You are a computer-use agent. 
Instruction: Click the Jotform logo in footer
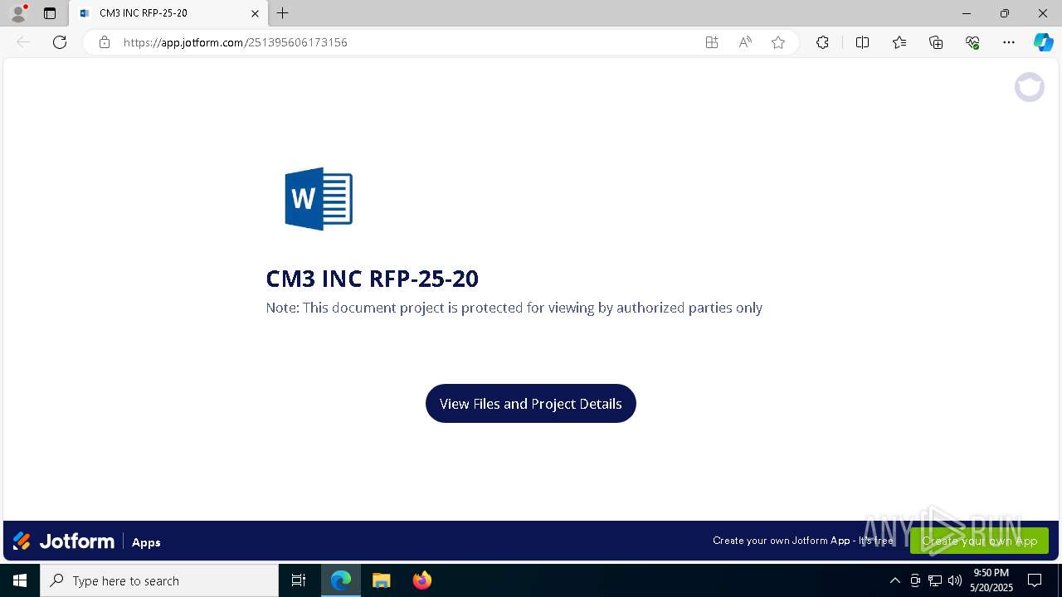tap(64, 541)
